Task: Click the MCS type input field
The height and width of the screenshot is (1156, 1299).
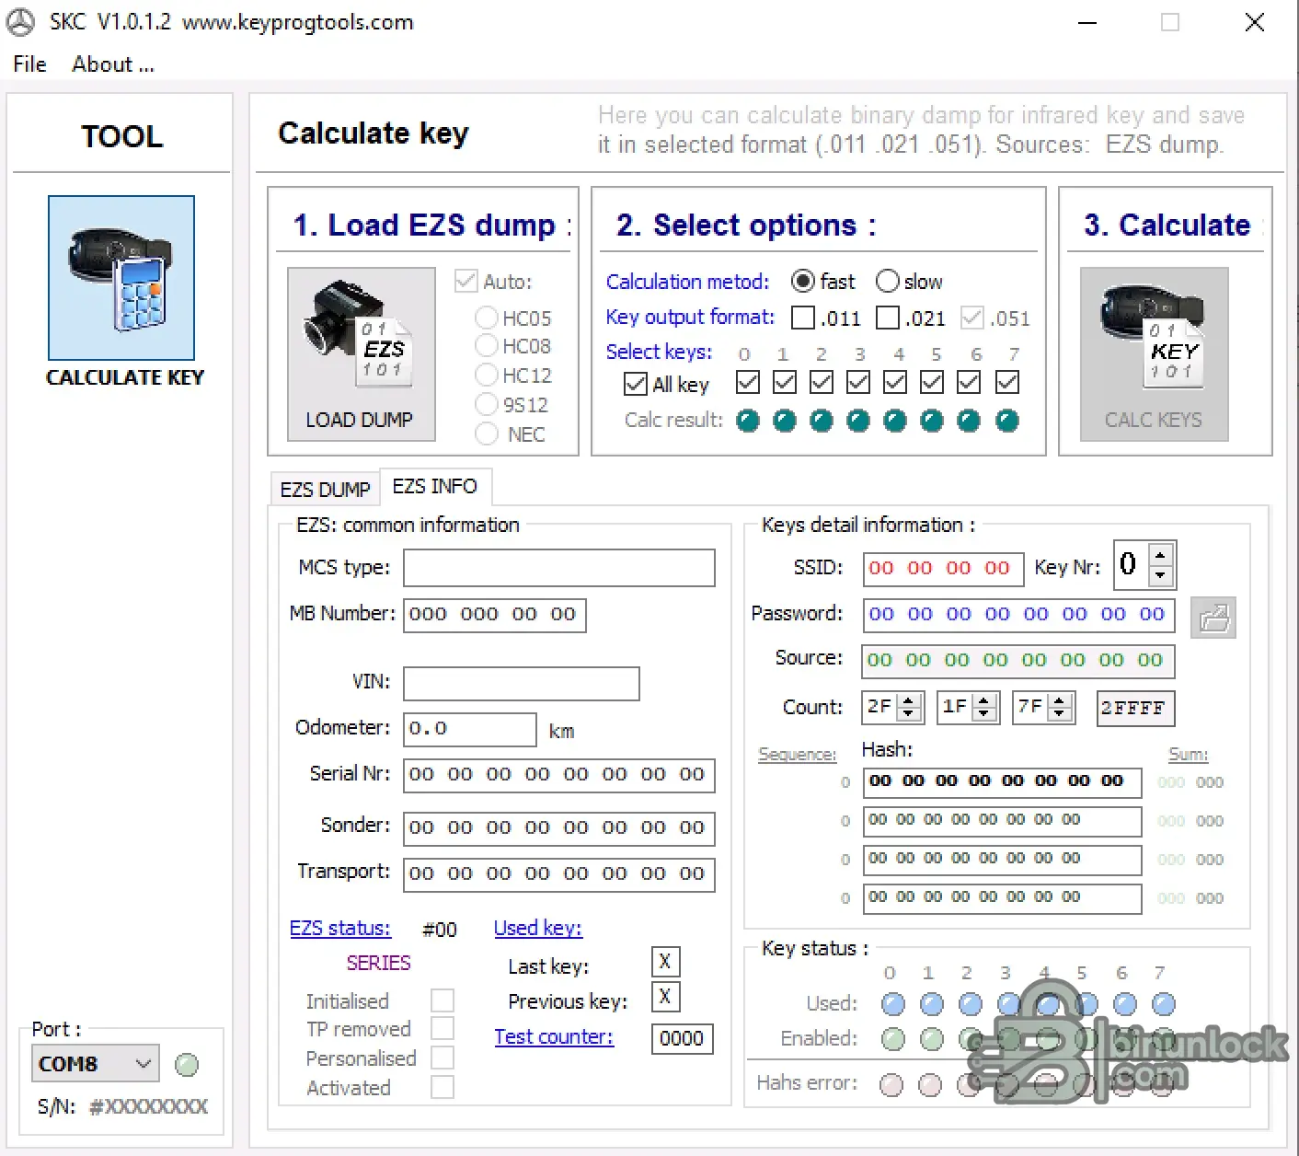Action: tap(559, 568)
